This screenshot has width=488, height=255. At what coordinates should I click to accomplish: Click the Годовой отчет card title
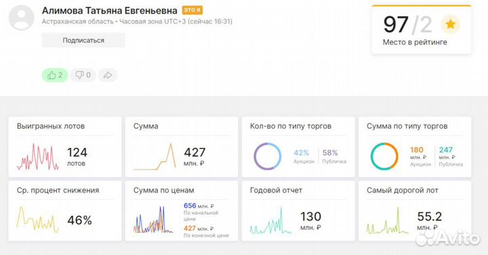click(x=276, y=191)
